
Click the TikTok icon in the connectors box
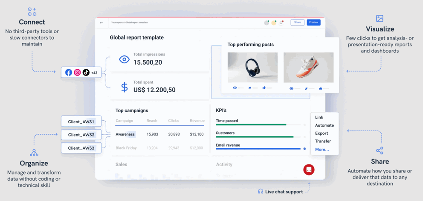(x=86, y=73)
